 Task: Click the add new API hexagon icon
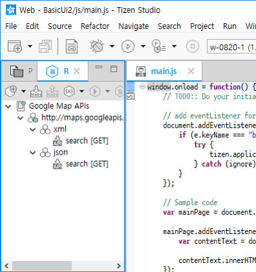coord(11,92)
